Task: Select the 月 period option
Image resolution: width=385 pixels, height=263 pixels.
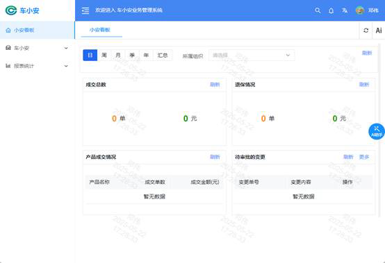Action: tap(118, 55)
